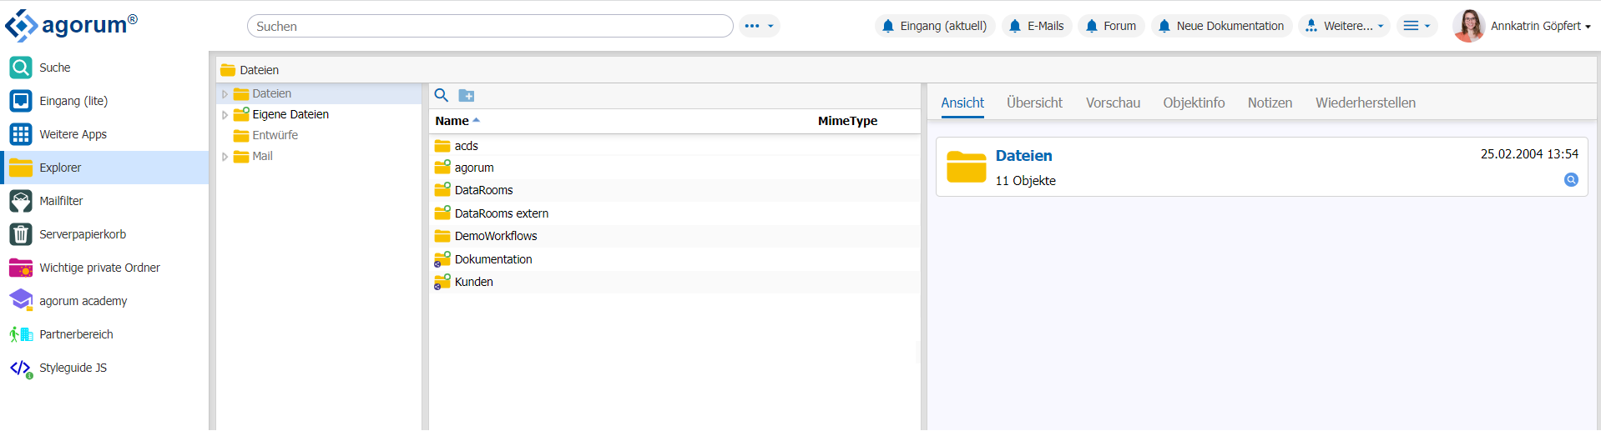Switch to the Übersicht tab
1601x431 pixels.
click(1034, 103)
